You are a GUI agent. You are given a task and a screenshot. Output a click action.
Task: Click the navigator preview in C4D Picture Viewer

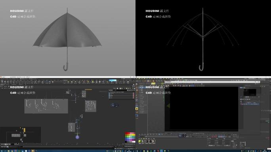[250, 92]
